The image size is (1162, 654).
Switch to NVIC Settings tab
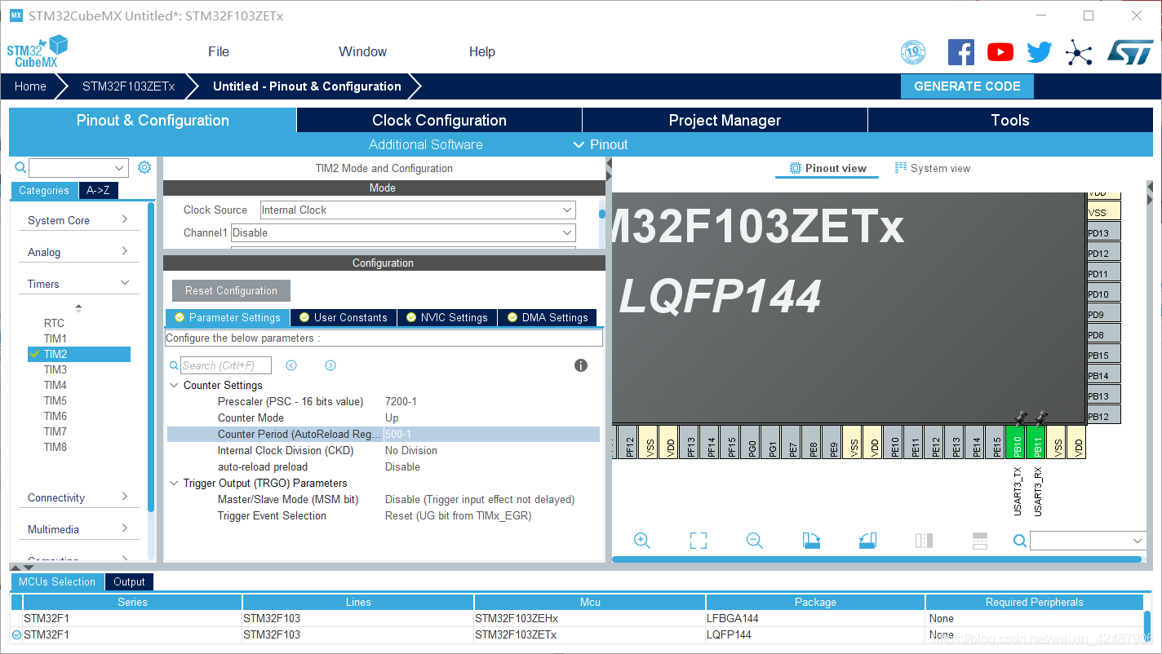pos(446,317)
